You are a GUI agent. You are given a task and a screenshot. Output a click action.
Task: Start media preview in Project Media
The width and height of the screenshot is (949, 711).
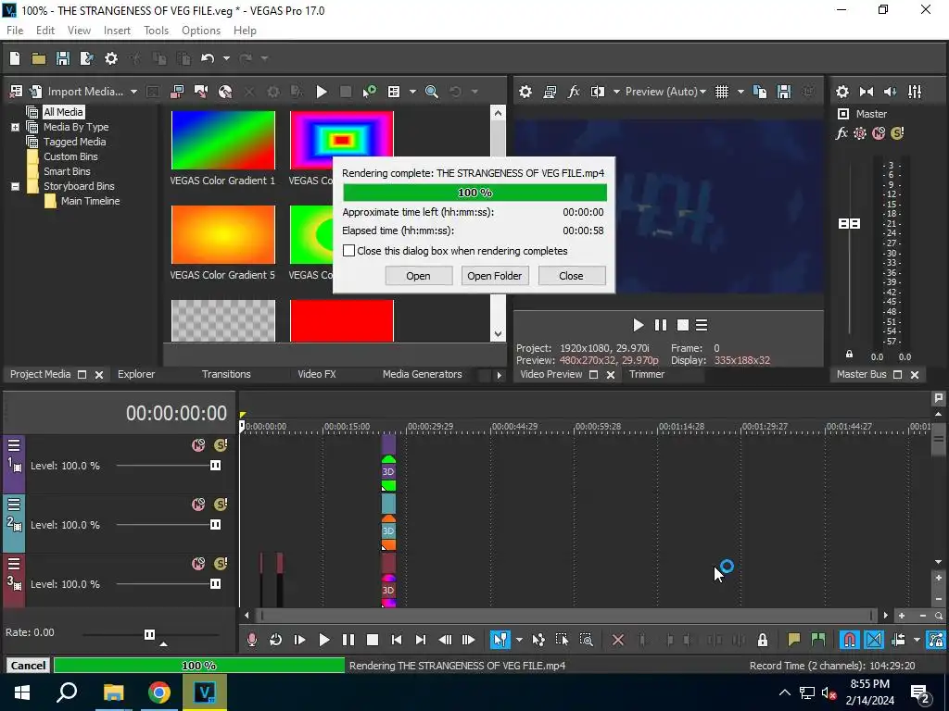322,92
